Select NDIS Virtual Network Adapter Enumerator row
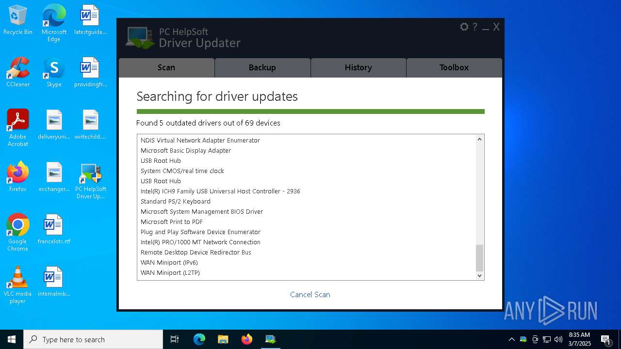This screenshot has height=349, width=621. [306, 140]
